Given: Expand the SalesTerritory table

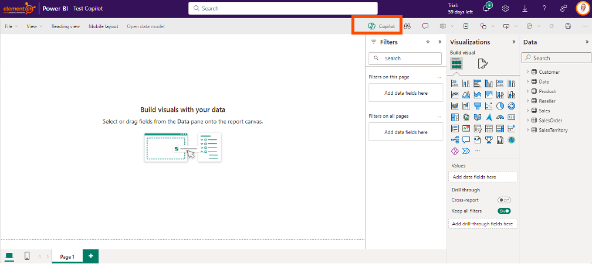Looking at the screenshot, I should point(527,130).
